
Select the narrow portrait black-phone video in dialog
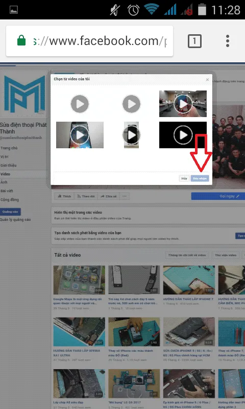pos(132,135)
